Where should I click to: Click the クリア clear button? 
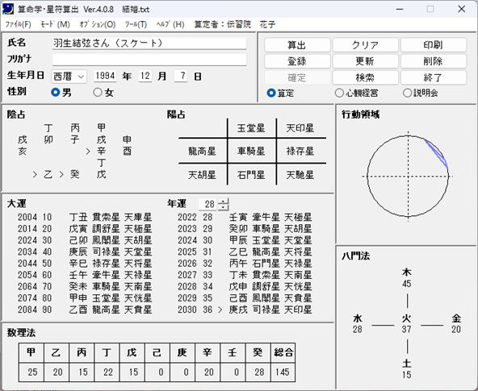(x=365, y=45)
